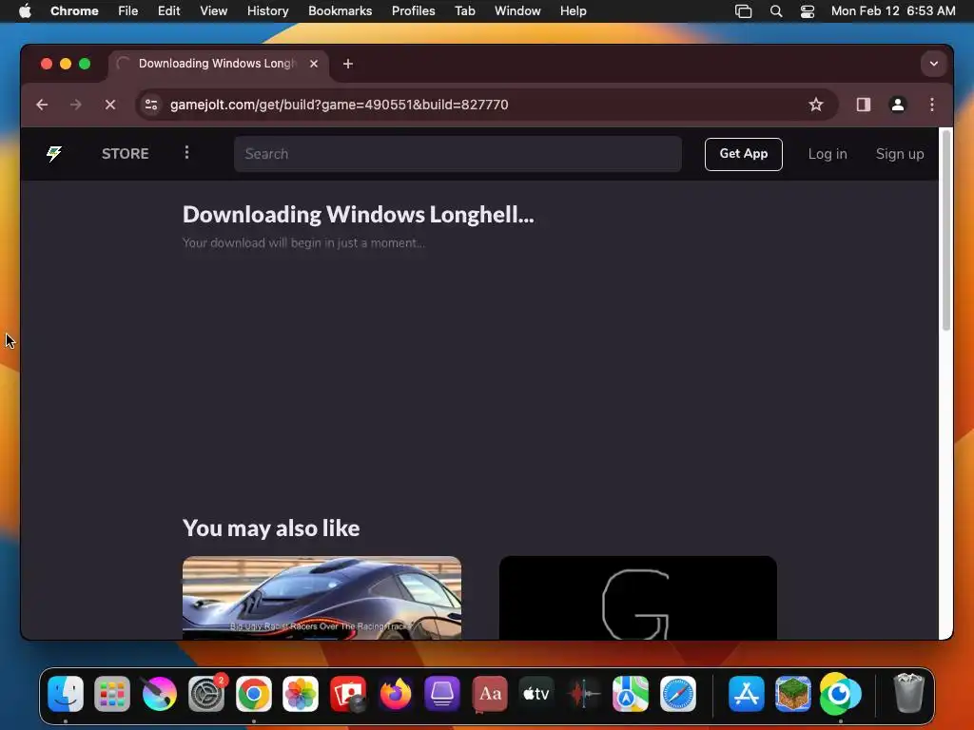The width and height of the screenshot is (974, 730).
Task: Open a new tab with the plus
Action: click(x=348, y=64)
